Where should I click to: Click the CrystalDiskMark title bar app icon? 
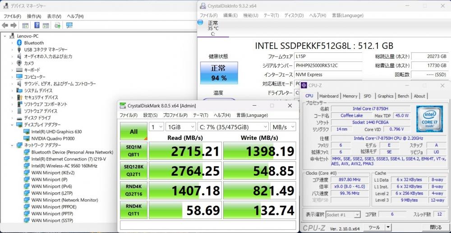123,106
